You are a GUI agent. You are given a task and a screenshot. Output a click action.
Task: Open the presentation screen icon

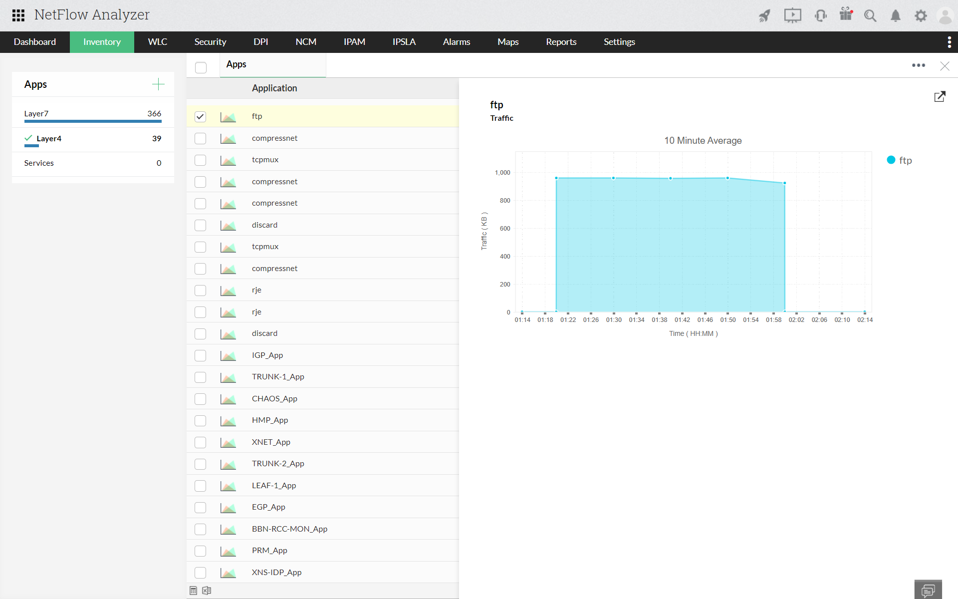click(x=792, y=15)
